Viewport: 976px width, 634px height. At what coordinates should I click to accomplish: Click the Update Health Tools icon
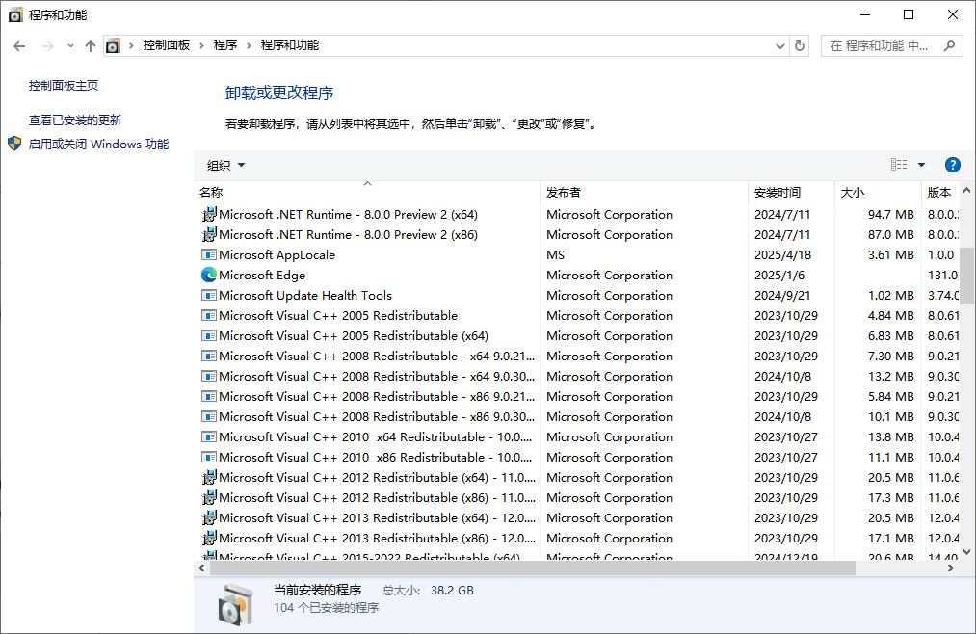209,296
